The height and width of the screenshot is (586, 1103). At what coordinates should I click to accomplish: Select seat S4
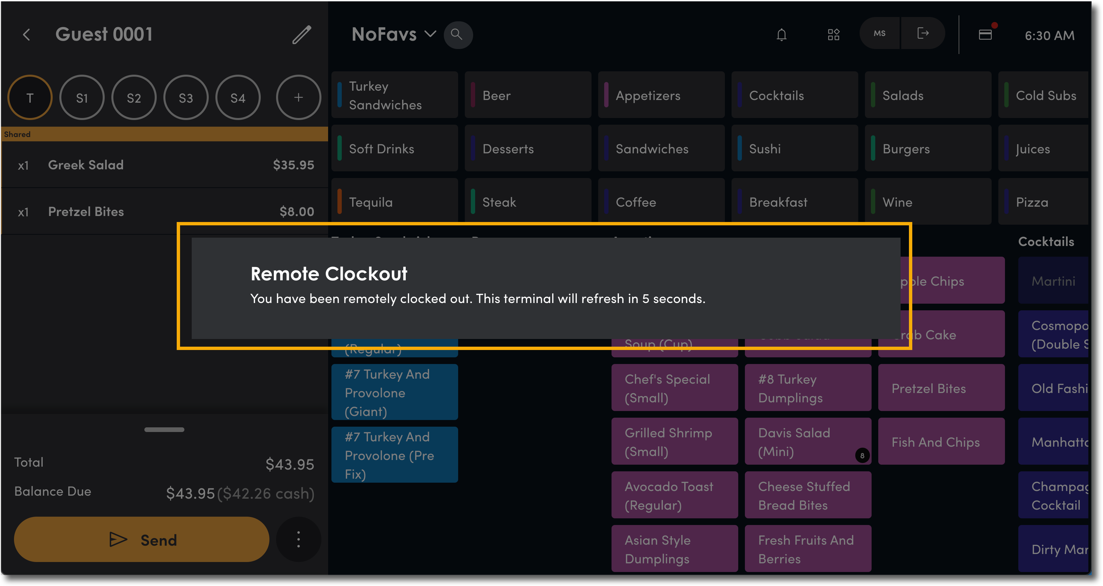pyautogui.click(x=238, y=98)
